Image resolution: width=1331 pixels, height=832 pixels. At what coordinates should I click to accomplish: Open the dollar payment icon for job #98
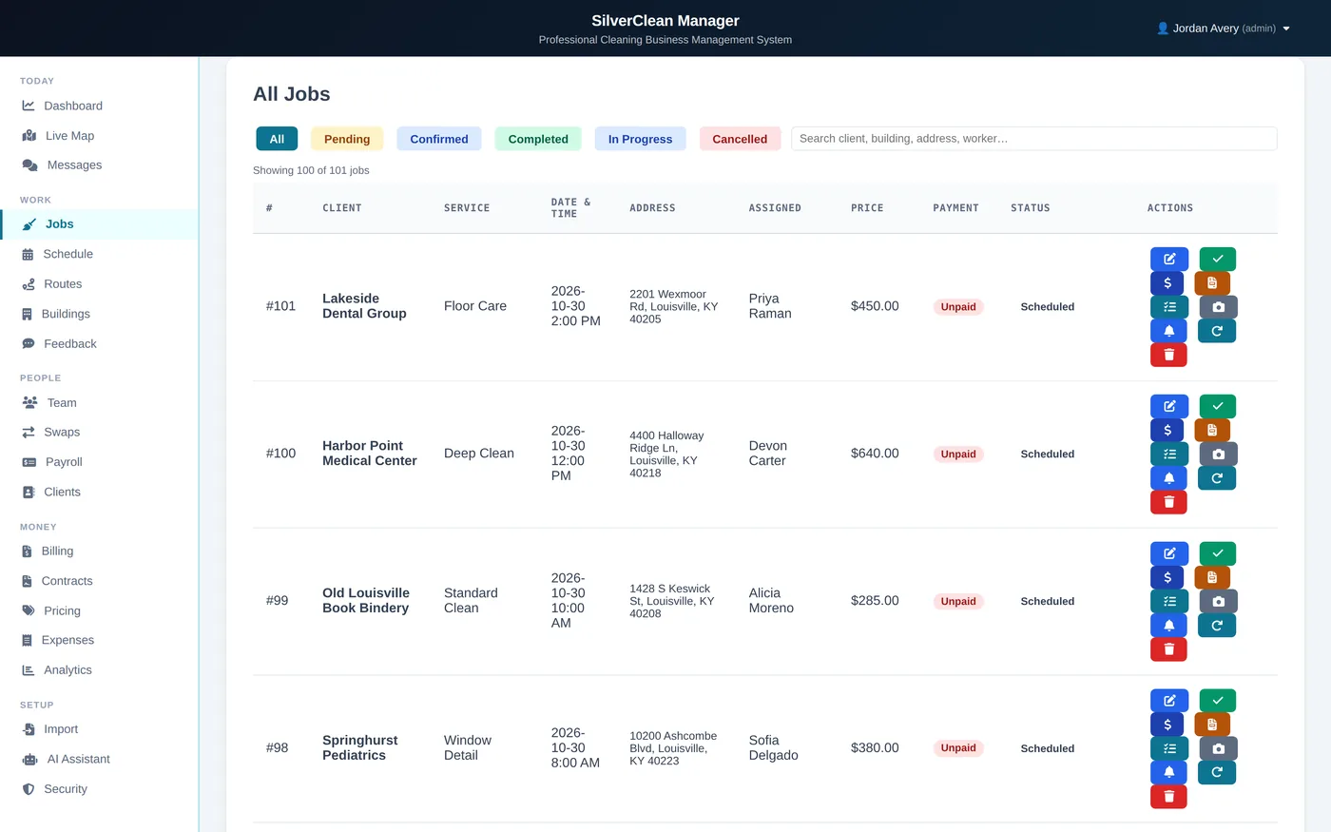click(1167, 725)
